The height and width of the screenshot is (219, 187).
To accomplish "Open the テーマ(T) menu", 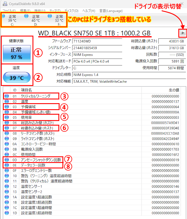I will pos(55,11).
